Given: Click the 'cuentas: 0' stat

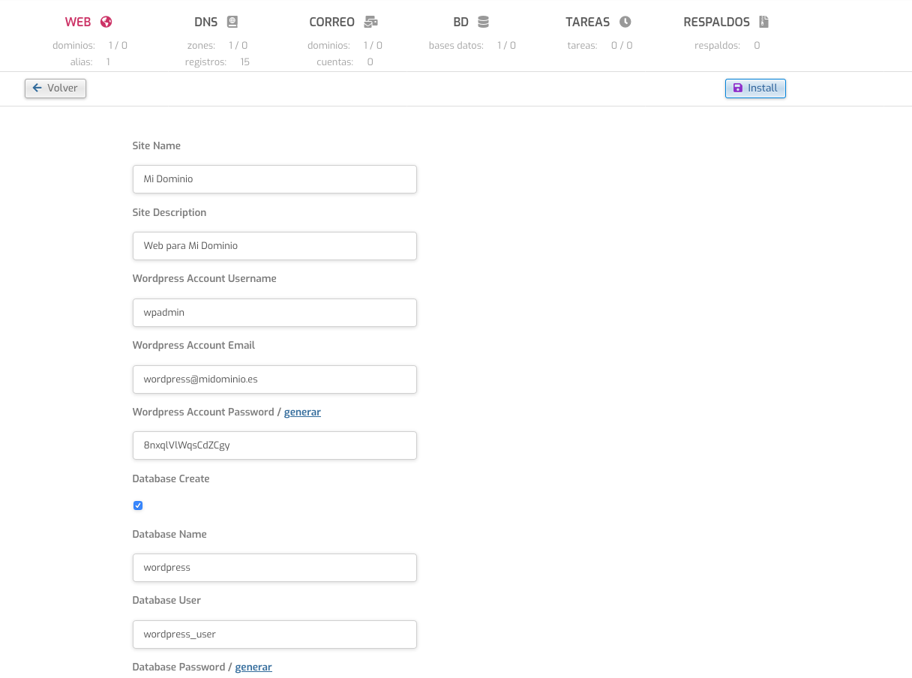Looking at the screenshot, I should coord(345,62).
